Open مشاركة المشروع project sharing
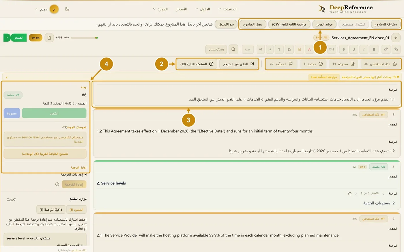Screen dimensions: 404x252 click(386, 24)
